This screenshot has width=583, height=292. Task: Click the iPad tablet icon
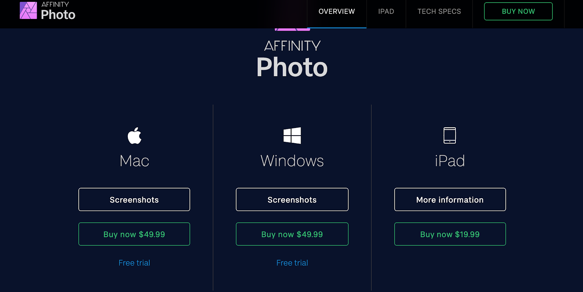450,135
